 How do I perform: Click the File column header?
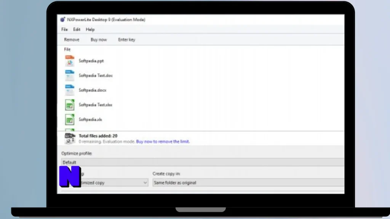coord(67,49)
